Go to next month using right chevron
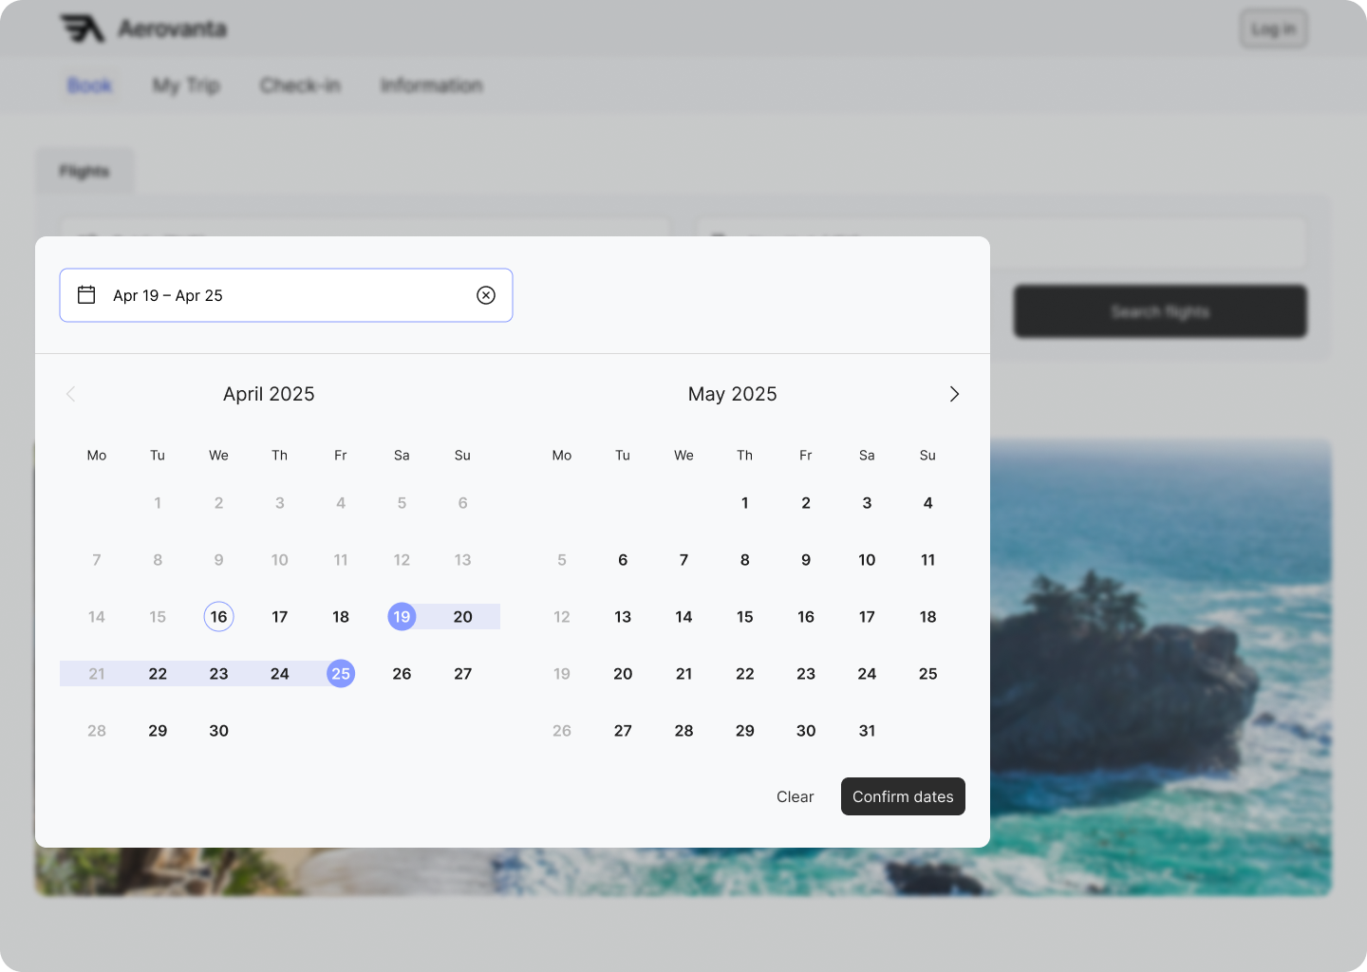 [x=954, y=394]
